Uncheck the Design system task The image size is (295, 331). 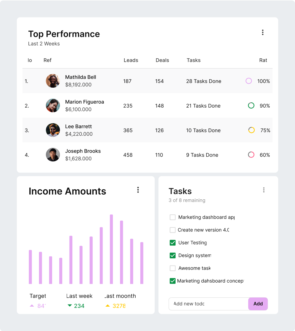pyautogui.click(x=172, y=256)
